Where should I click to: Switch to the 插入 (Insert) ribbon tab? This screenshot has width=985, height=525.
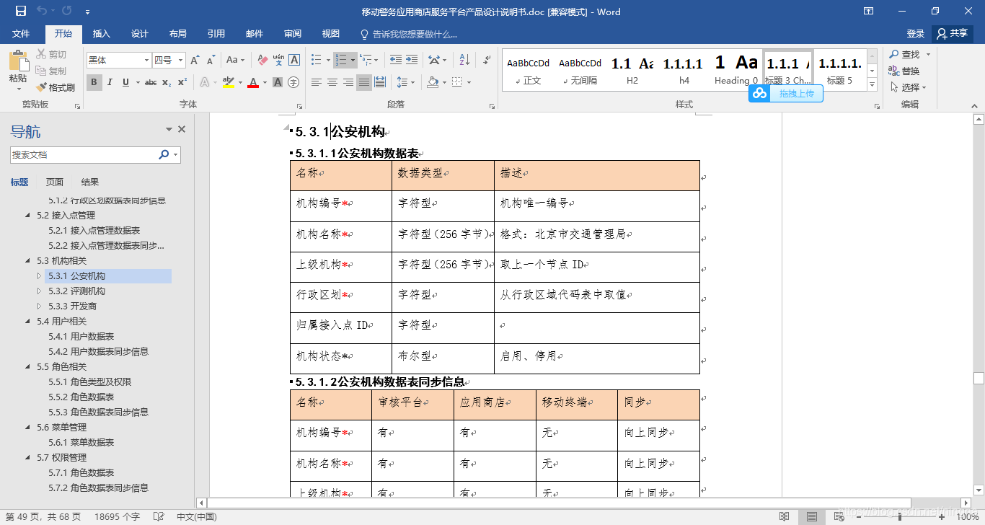pyautogui.click(x=102, y=34)
